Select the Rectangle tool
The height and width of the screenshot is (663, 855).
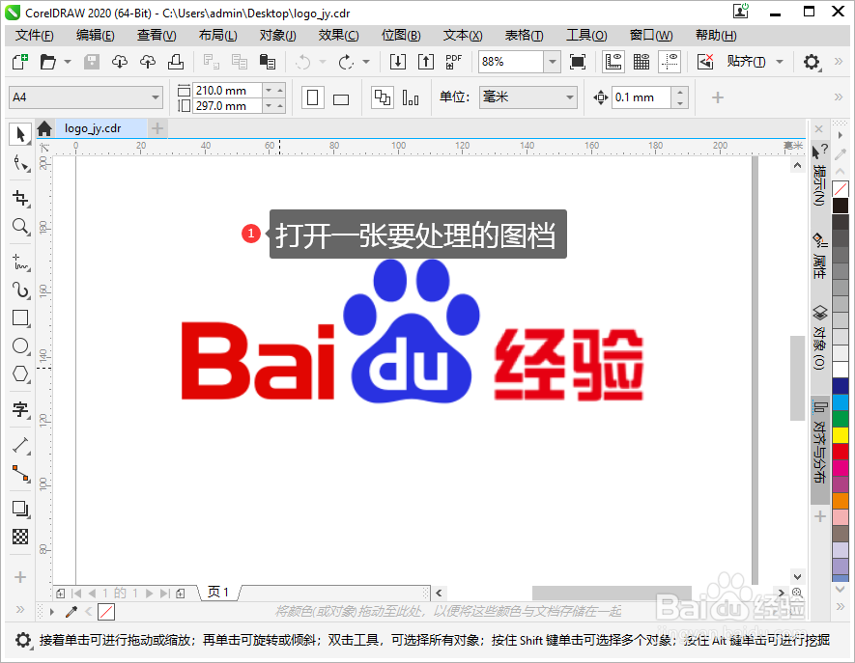[x=20, y=318]
